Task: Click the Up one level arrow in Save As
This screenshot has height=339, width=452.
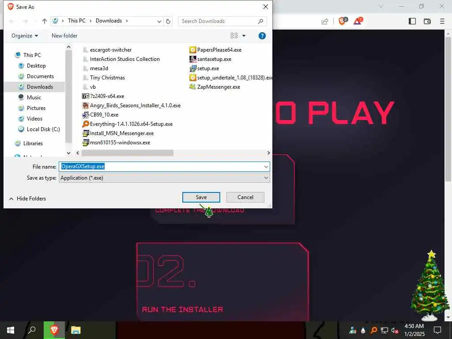Action: coord(45,21)
